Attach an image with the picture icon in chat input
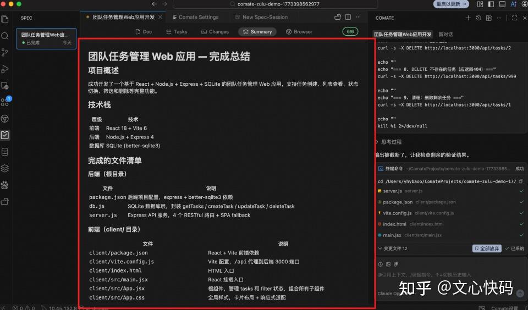This screenshot has width=528, height=310. (x=388, y=264)
